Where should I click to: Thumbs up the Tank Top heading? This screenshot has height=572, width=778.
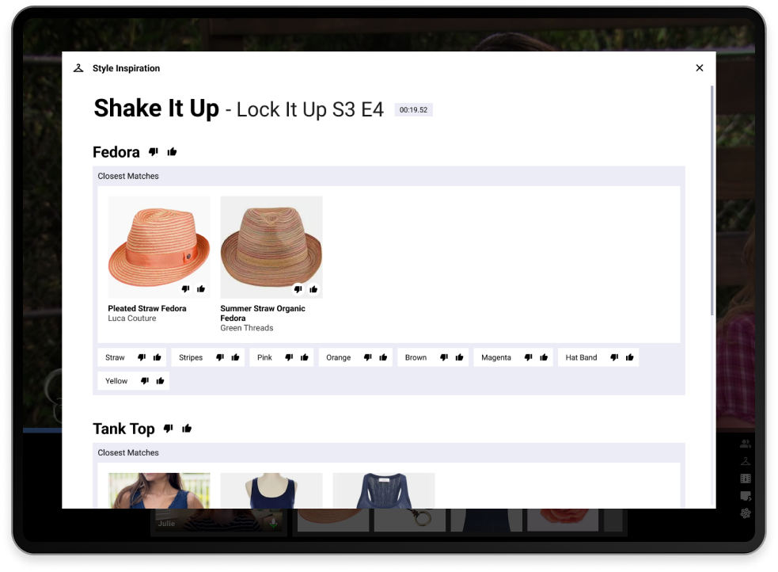coord(187,429)
